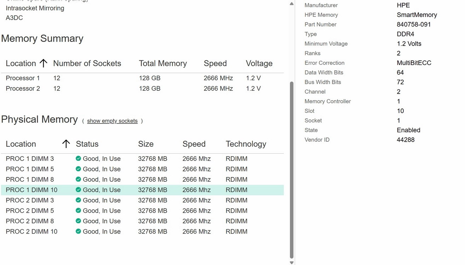The width and height of the screenshot is (465, 265).
Task: Click green status icon for PROC 2 DIMM 8
Action: pyautogui.click(x=78, y=221)
